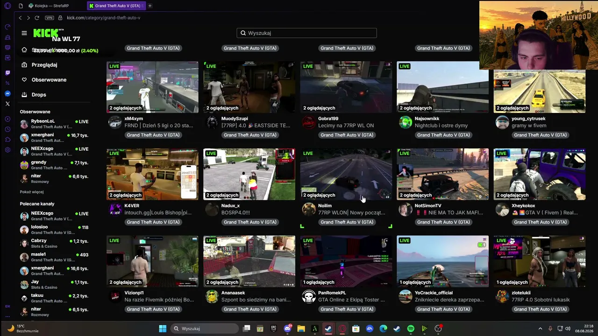Open stream title 'gramy w fivem'
This screenshot has height=336, width=598.
(528, 126)
